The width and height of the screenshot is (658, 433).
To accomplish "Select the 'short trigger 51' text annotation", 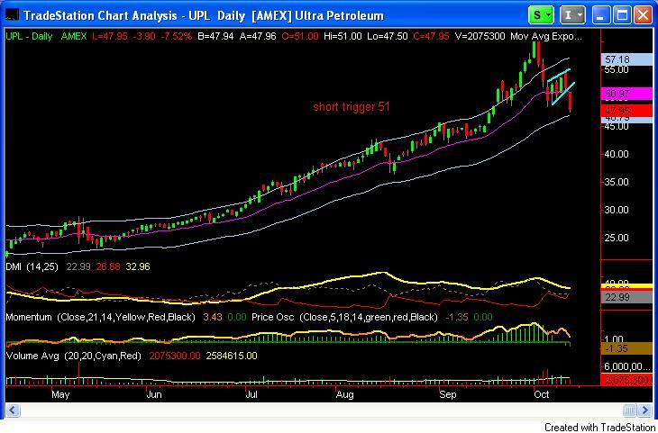I will (x=352, y=107).
